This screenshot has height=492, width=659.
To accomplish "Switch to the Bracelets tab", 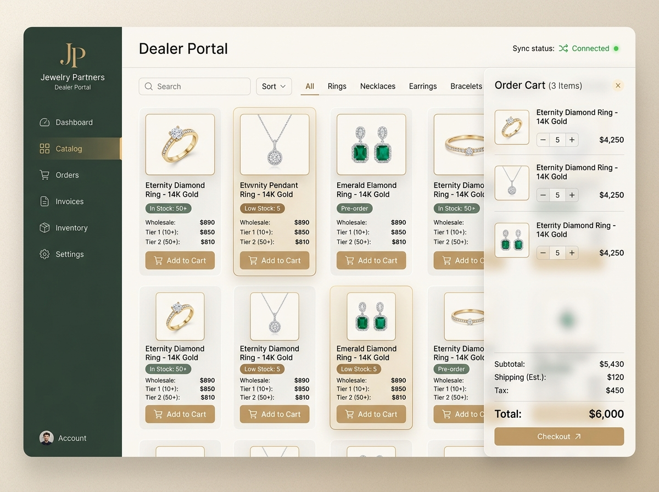I will [466, 86].
